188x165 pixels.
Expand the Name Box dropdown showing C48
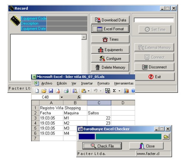[x=61, y=97]
